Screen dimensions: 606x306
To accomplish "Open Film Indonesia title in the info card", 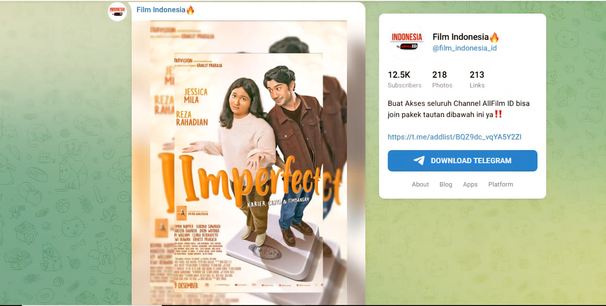I will pos(461,37).
